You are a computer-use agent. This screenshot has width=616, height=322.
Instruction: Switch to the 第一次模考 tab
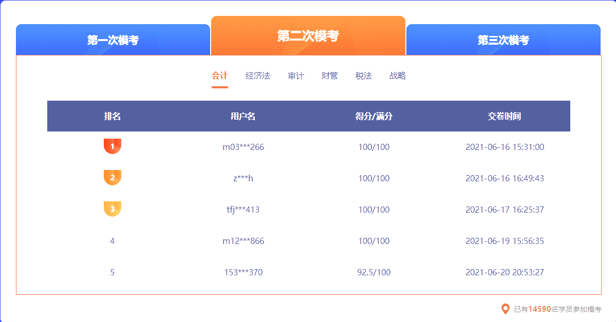114,39
